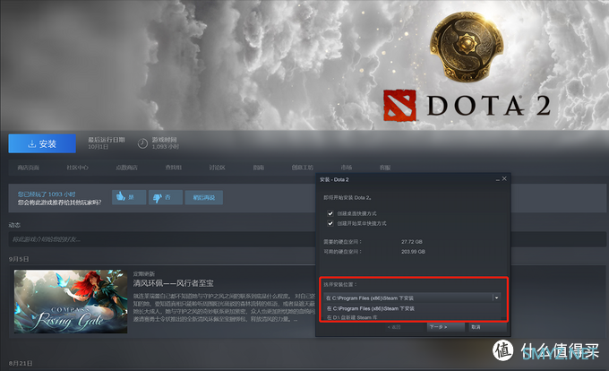The height and width of the screenshot is (371, 609).
Task: Open the 社区中心 tab
Action: [77, 168]
